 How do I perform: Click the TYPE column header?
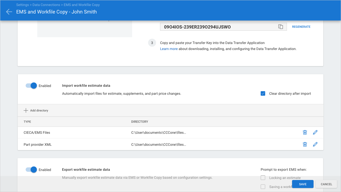click(27, 122)
